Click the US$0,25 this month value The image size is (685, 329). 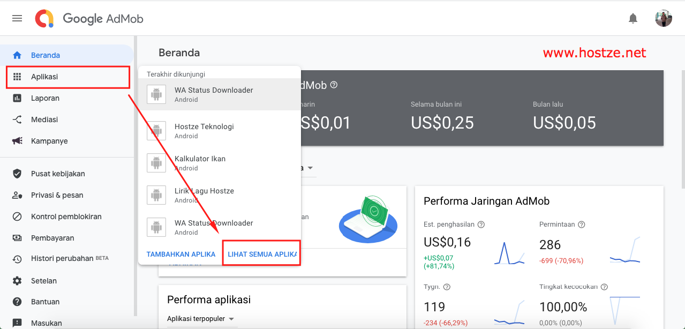tap(442, 123)
